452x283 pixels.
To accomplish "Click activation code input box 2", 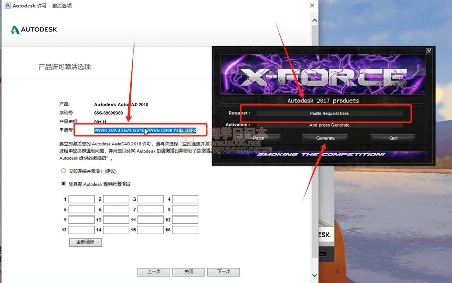I will (x=116, y=199).
